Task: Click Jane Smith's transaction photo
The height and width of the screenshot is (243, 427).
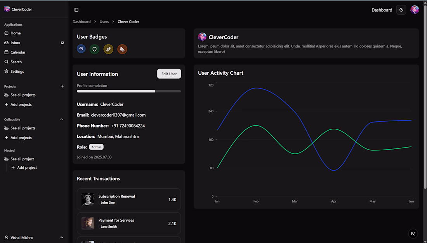Action: click(x=88, y=223)
